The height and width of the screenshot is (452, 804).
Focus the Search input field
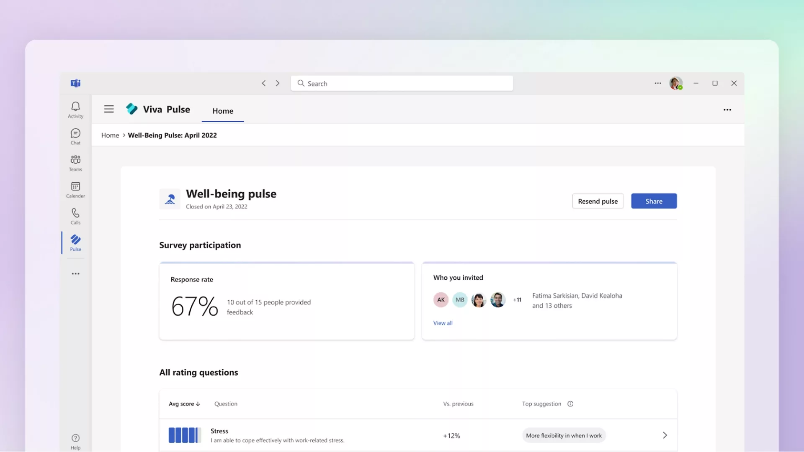[402, 83]
